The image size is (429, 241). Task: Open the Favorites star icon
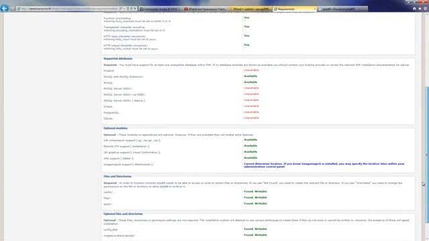click(420, 9)
